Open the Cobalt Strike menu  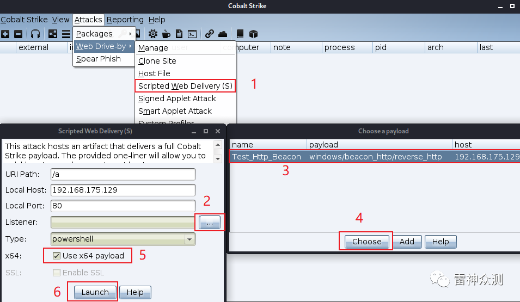coord(24,20)
